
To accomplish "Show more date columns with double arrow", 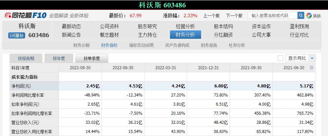I will [x=311, y=68].
